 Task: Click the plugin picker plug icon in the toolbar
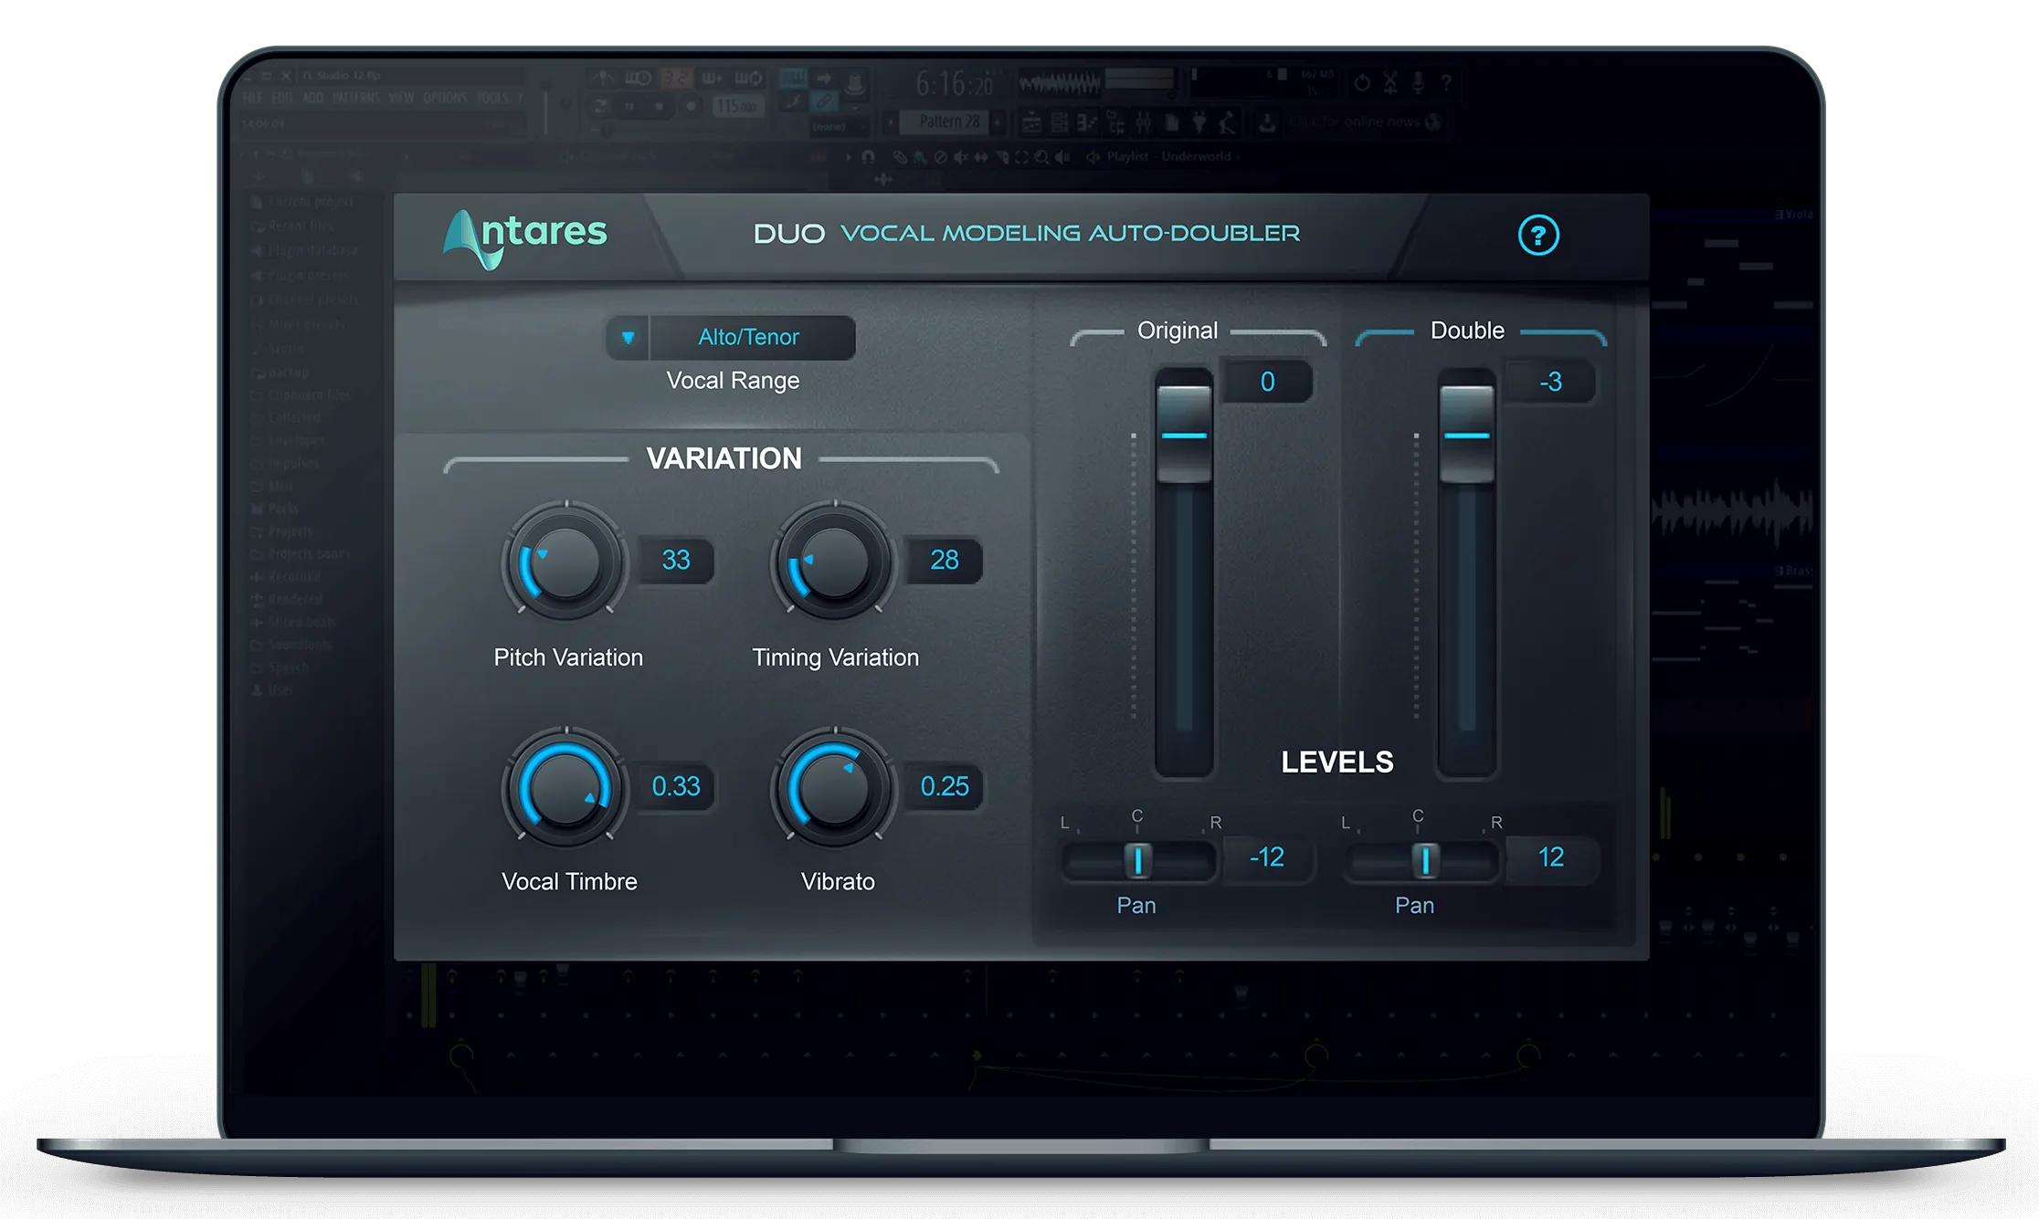[1199, 122]
